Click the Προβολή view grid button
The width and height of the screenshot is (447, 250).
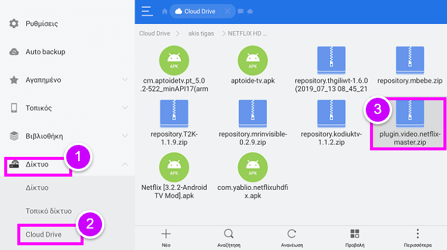click(x=354, y=237)
